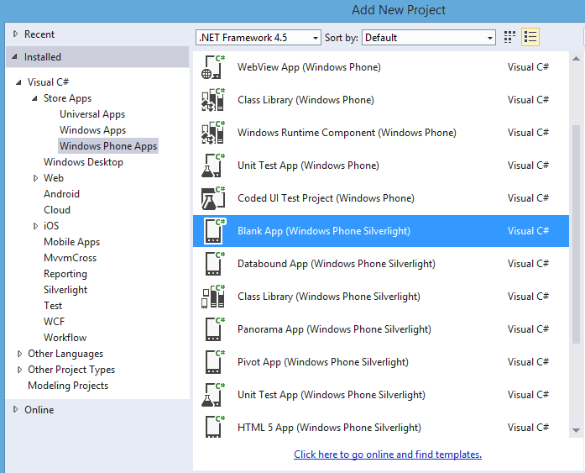585x473 pixels.
Task: Select 'HTML 5 App (Windows Phone Silverlight)' name
Action: pyautogui.click(x=329, y=428)
